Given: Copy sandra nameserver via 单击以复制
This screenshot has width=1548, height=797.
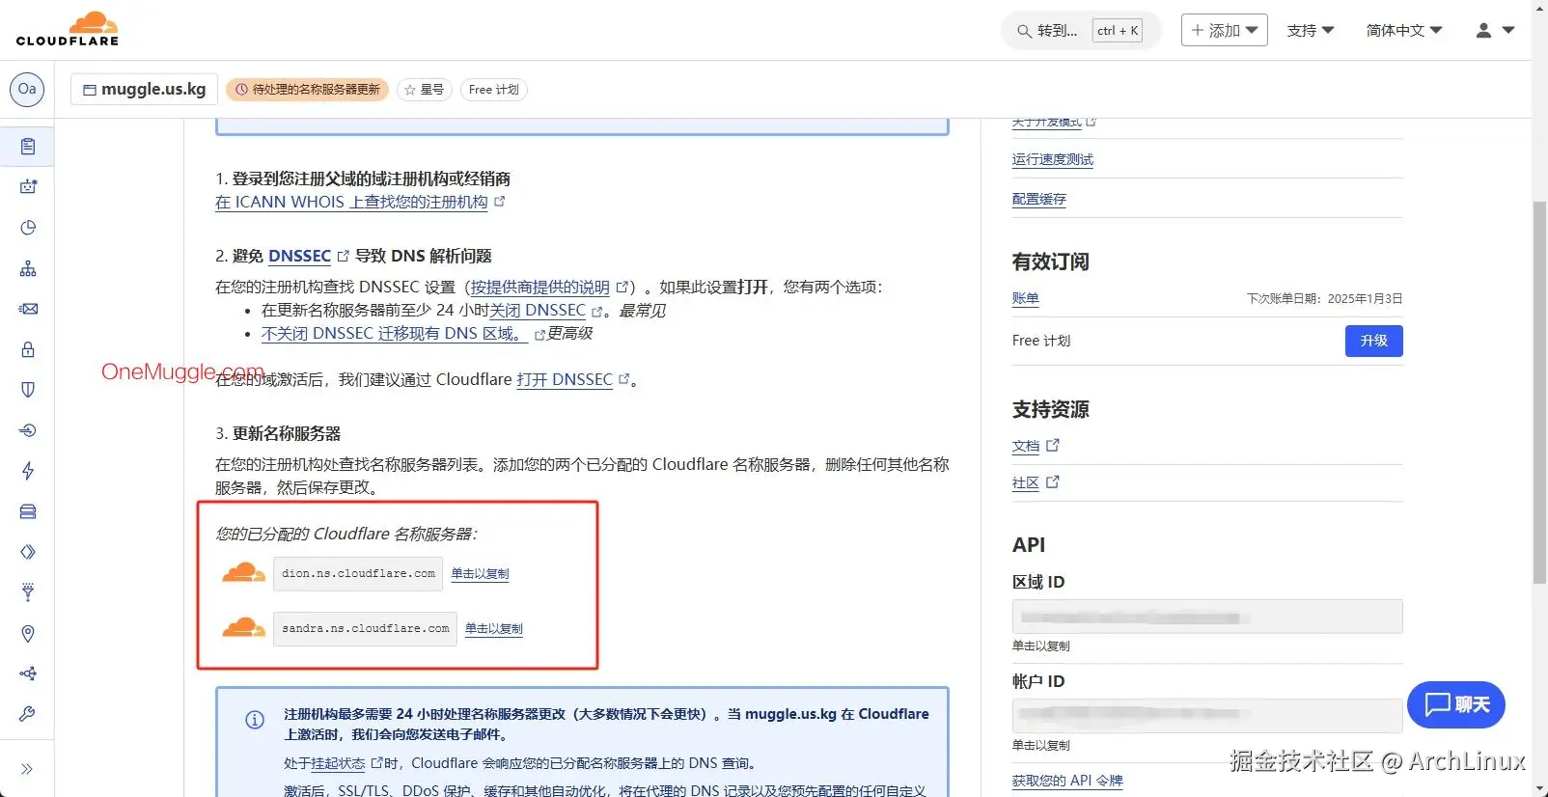Looking at the screenshot, I should point(494,628).
